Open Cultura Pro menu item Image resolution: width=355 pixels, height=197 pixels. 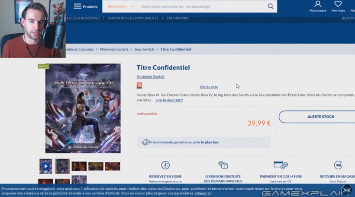(x=177, y=18)
